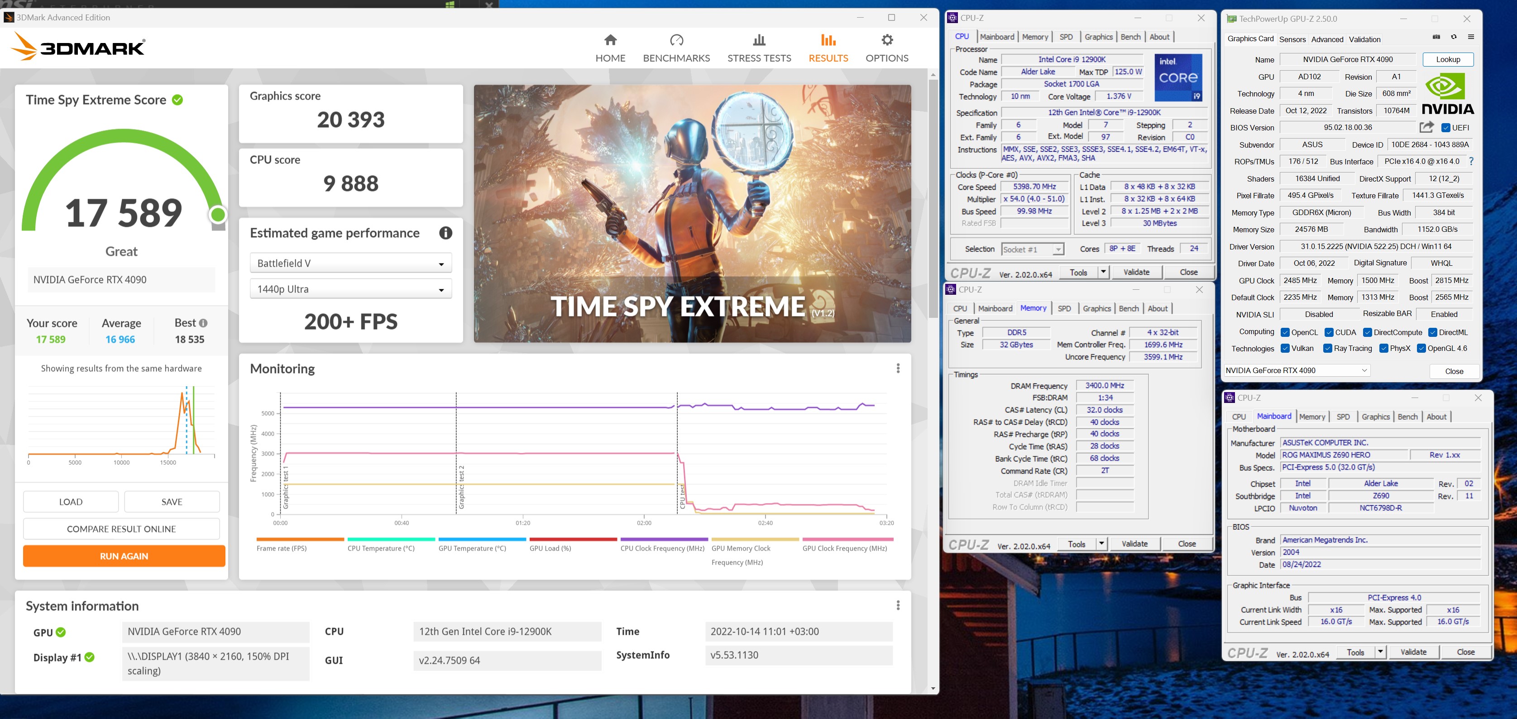Expand the Tools dropdown arrow in CPU-Z Mainboard window

click(1380, 652)
